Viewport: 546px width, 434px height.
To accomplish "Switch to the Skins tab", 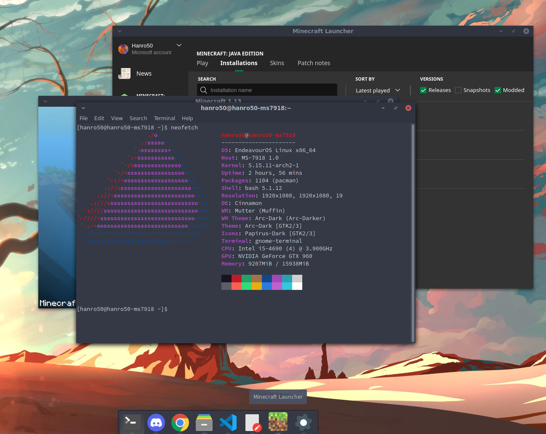I will [x=277, y=63].
